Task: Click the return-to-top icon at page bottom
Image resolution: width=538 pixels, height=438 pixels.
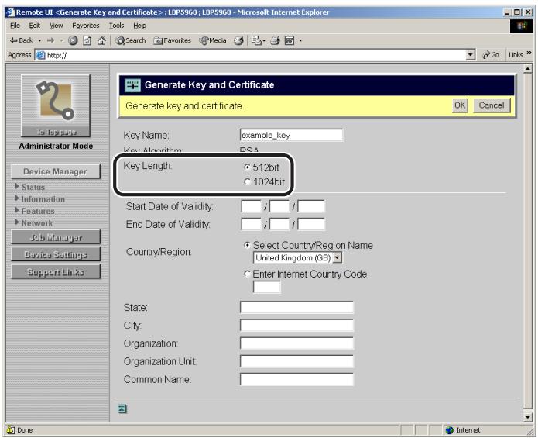Action: [x=122, y=409]
